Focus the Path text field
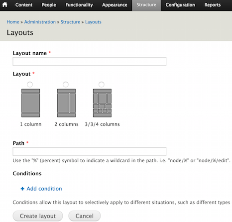 pos(90,151)
